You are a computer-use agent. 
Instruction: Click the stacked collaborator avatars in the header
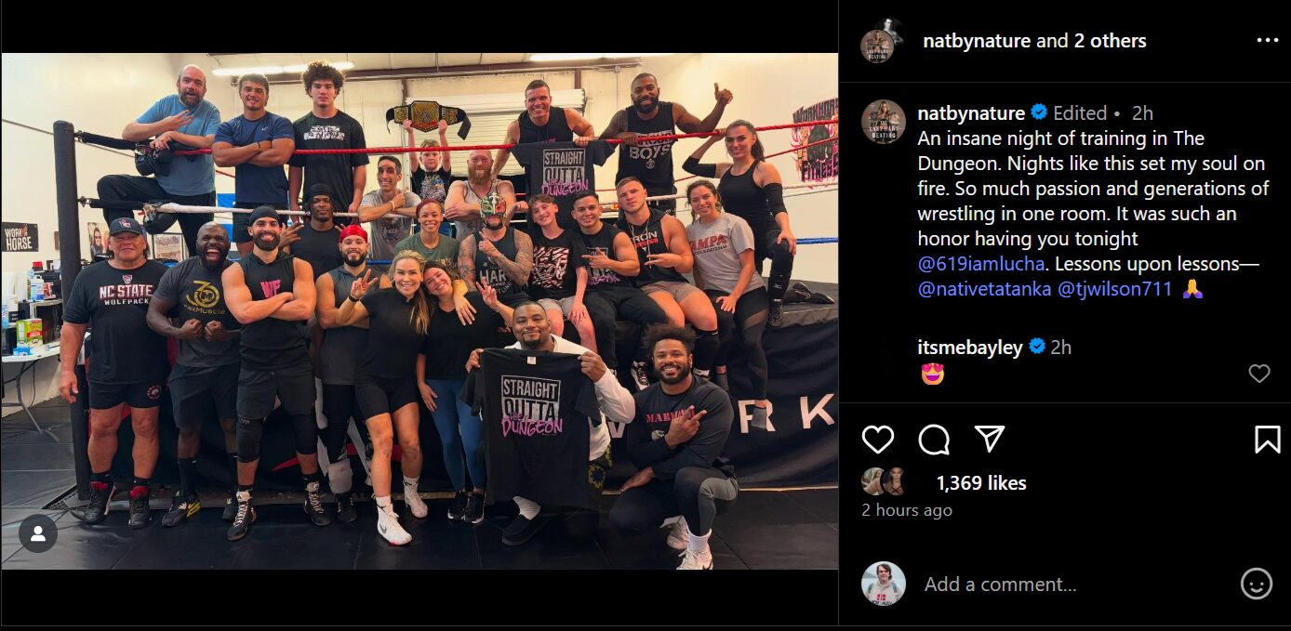click(x=883, y=40)
